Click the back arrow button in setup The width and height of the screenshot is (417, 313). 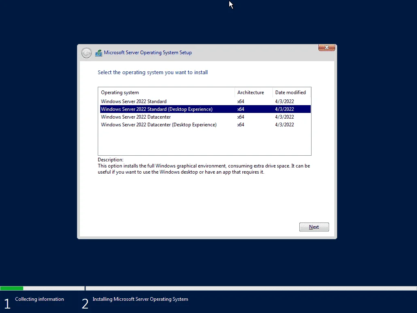[x=86, y=53]
